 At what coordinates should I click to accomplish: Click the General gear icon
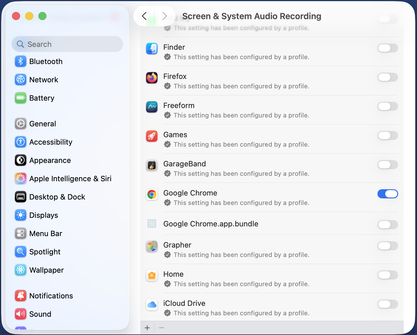tap(21, 124)
